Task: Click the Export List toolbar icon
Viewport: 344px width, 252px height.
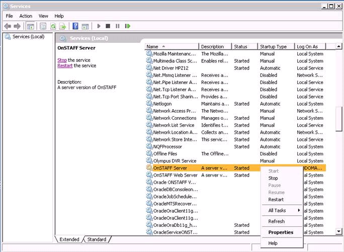Action: tap(63, 26)
